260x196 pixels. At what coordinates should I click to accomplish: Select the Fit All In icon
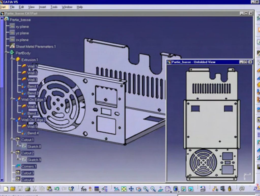pos(124,189)
